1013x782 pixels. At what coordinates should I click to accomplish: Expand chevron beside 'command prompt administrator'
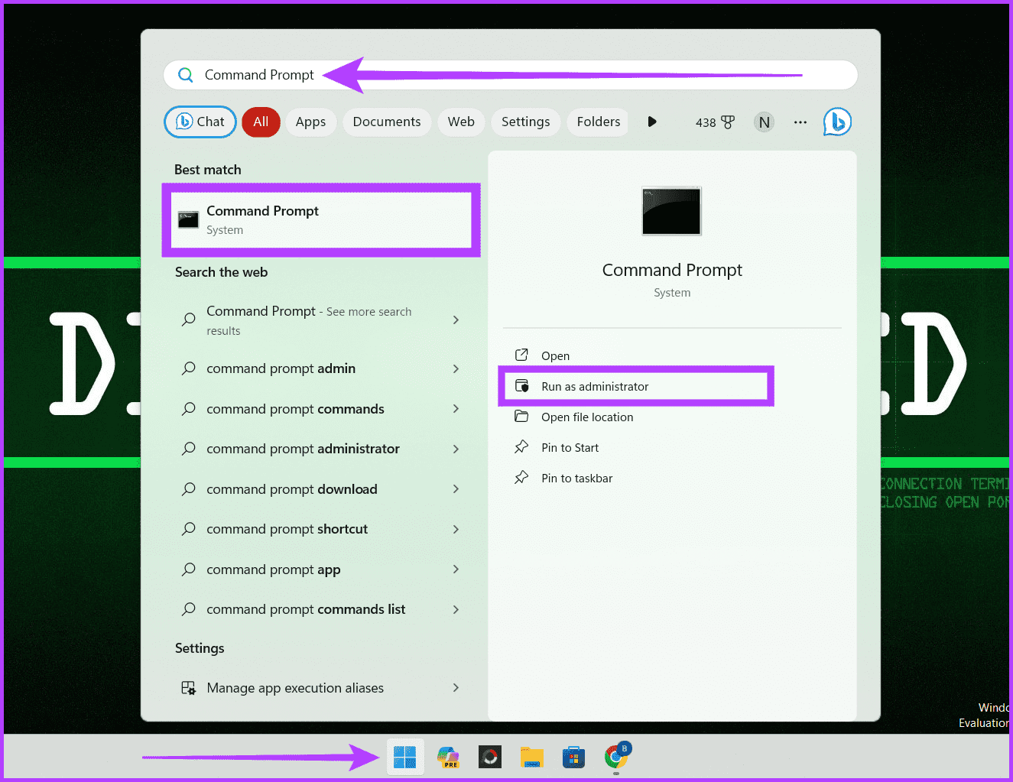click(x=456, y=449)
